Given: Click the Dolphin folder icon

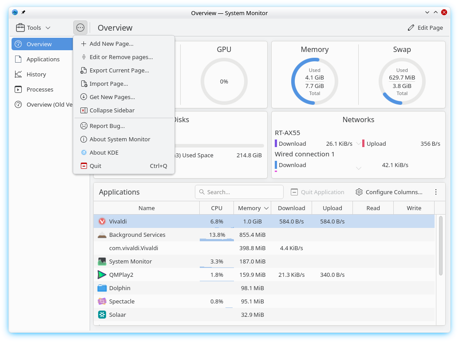Looking at the screenshot, I should 102,288.
